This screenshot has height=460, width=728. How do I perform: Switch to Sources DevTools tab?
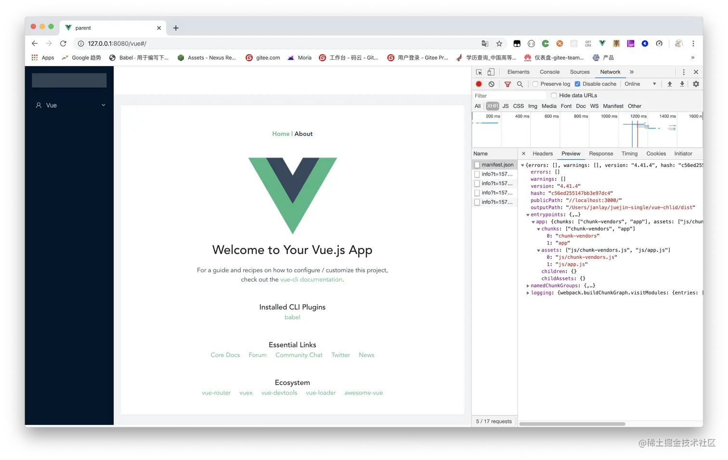[x=580, y=72]
